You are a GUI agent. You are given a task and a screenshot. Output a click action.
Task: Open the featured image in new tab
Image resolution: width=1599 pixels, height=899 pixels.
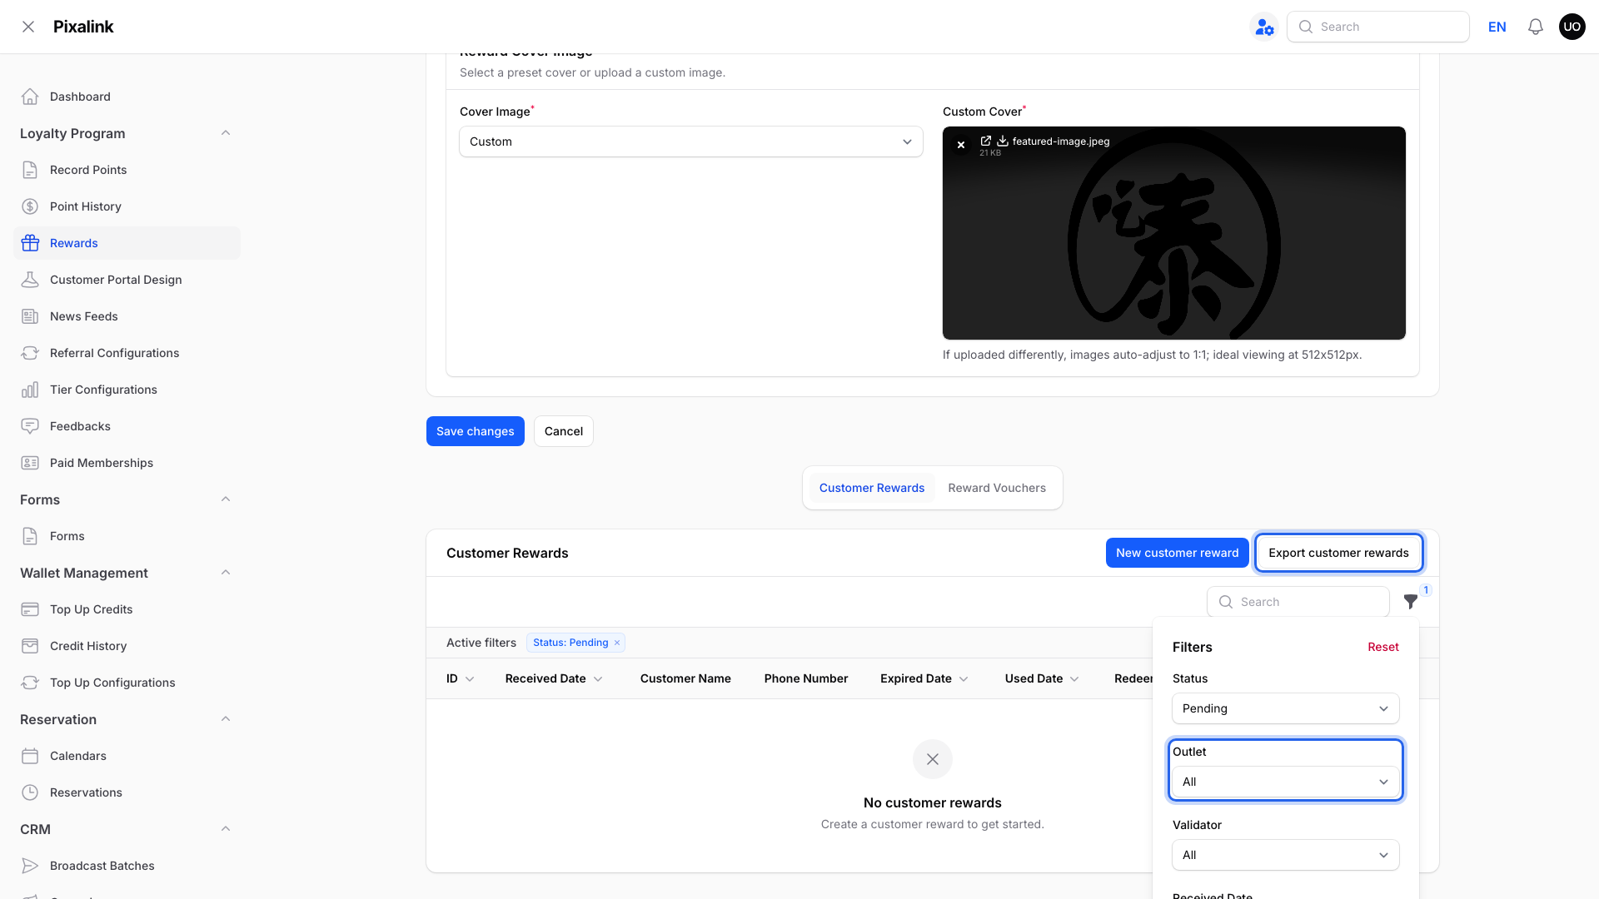[986, 141]
